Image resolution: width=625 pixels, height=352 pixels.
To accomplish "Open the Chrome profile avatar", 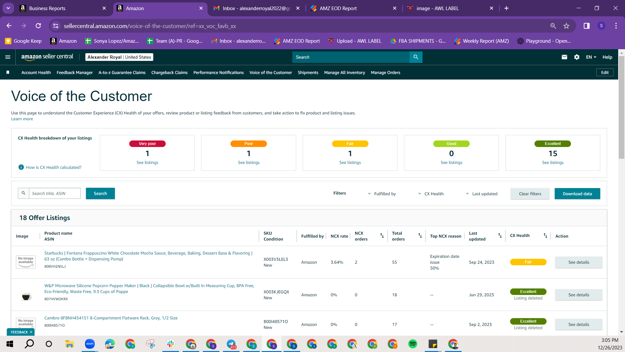I will pyautogui.click(x=601, y=26).
